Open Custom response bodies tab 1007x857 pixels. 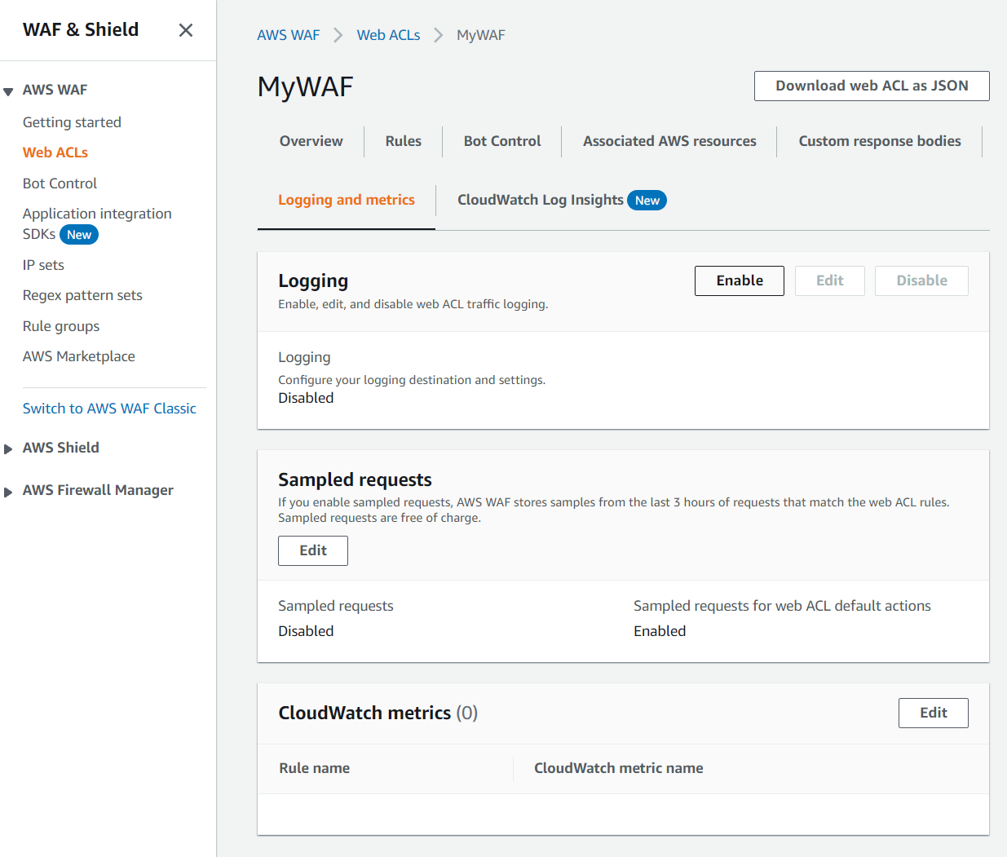(880, 141)
